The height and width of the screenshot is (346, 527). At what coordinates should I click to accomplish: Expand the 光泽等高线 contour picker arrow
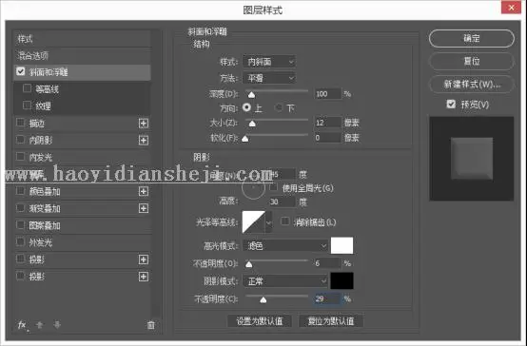point(269,222)
